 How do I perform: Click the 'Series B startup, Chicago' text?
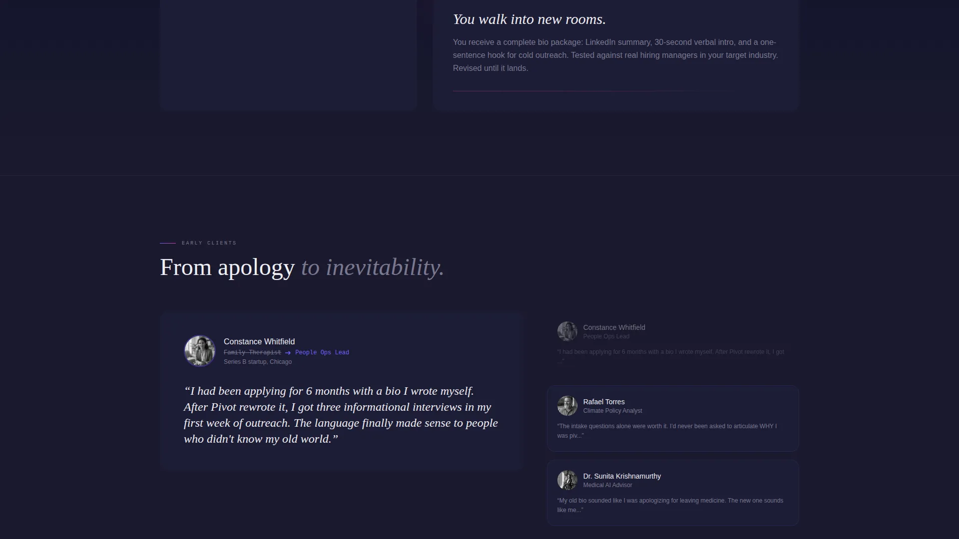(x=258, y=362)
